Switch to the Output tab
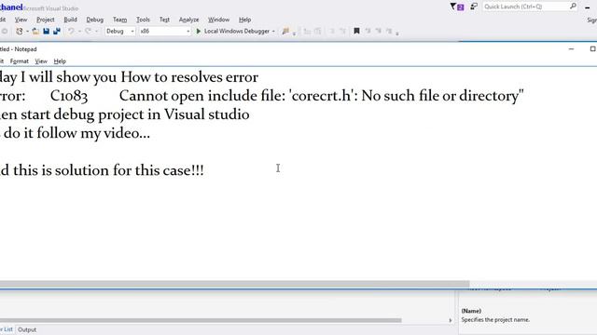 tap(27, 329)
